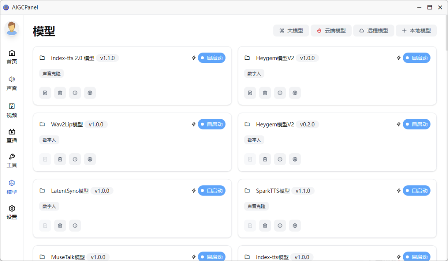Screen dimensions: 448x261
Task: Toggle 自启动 on index-tts 2.0 模型
Action: coord(212,58)
